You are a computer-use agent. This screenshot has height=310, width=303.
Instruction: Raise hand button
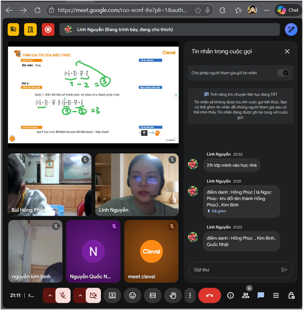click(173, 296)
